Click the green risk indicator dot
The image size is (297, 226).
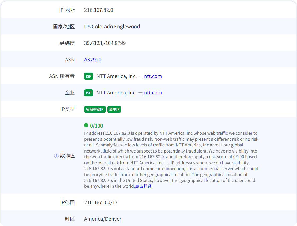tap(86, 125)
